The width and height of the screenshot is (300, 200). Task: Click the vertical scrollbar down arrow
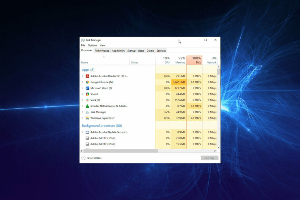coord(218,147)
